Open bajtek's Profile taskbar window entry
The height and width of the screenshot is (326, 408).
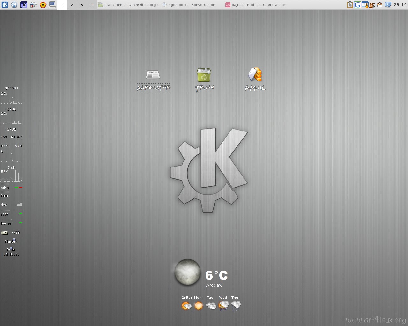tap(256, 5)
